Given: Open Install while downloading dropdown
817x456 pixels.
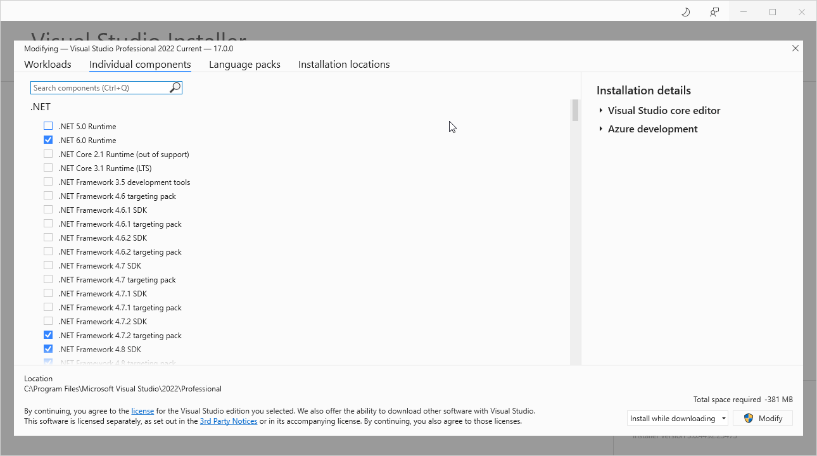Looking at the screenshot, I should coord(678,418).
